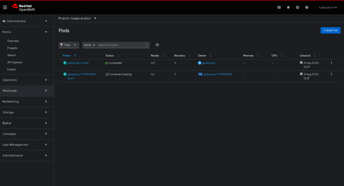Click the RS ReplicaSet badge icon
This screenshot has width=344, height=186.
tap(200, 74)
